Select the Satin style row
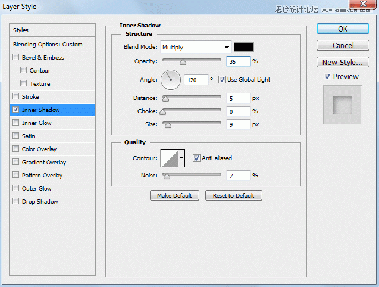This screenshot has height=287, width=379. [x=52, y=136]
